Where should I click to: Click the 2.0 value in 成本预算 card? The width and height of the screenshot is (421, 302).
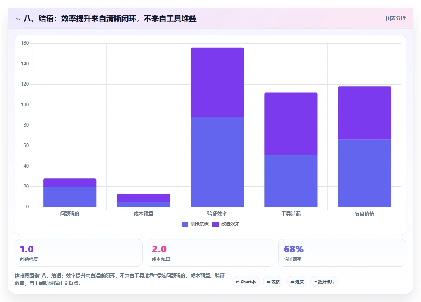(159, 249)
